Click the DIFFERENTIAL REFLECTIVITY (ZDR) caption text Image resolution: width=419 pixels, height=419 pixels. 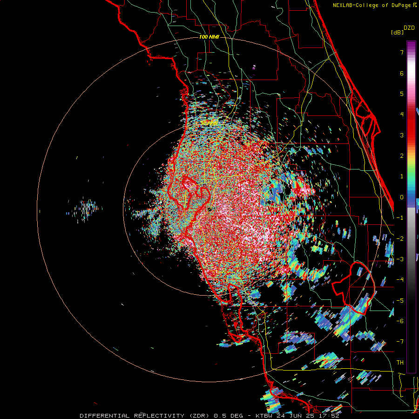tap(145, 416)
